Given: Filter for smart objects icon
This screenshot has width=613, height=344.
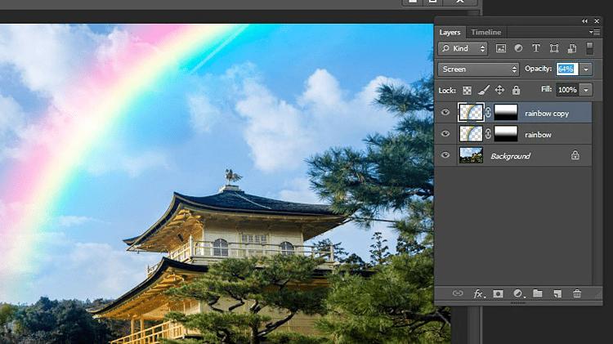Looking at the screenshot, I should (x=572, y=48).
